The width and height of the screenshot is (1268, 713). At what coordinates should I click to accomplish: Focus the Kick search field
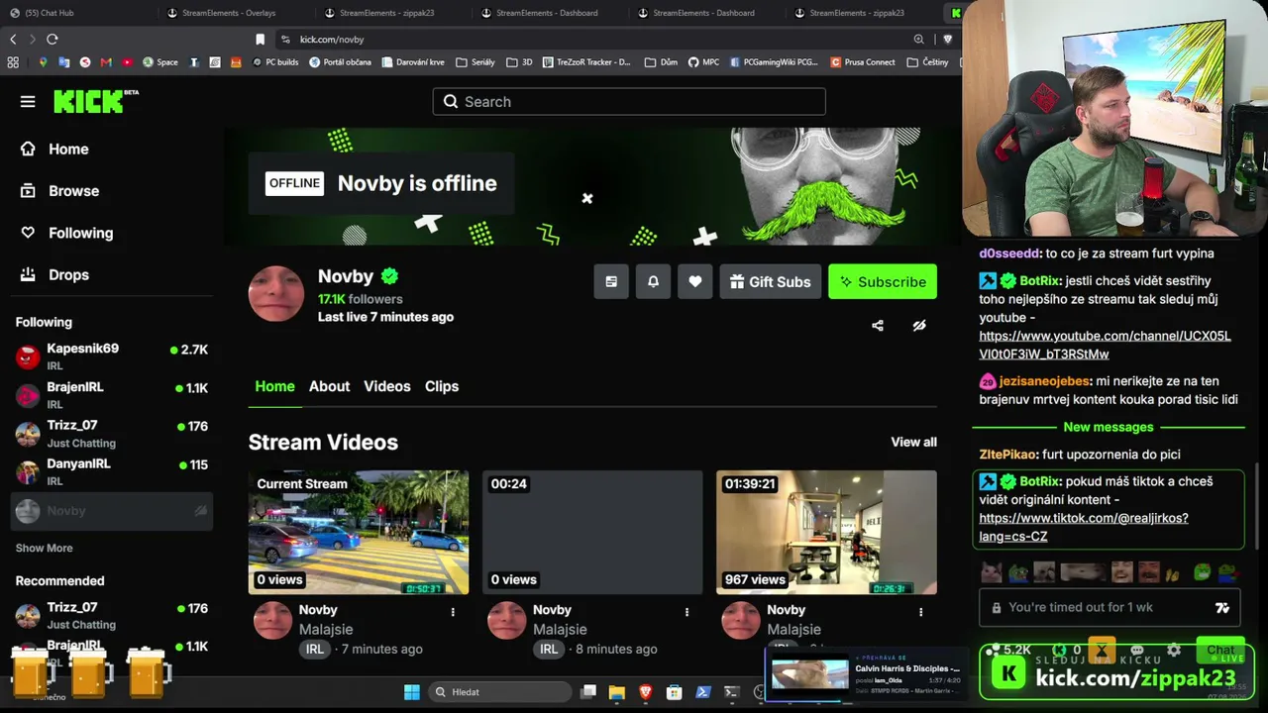pos(629,101)
